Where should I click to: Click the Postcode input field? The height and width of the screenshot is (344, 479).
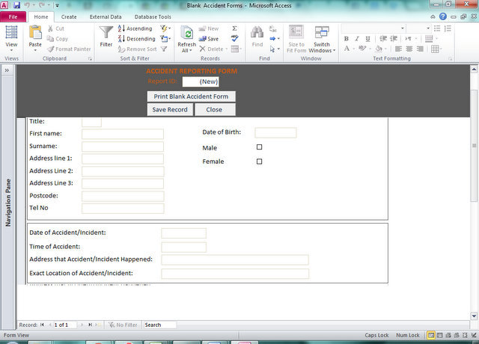(123, 196)
